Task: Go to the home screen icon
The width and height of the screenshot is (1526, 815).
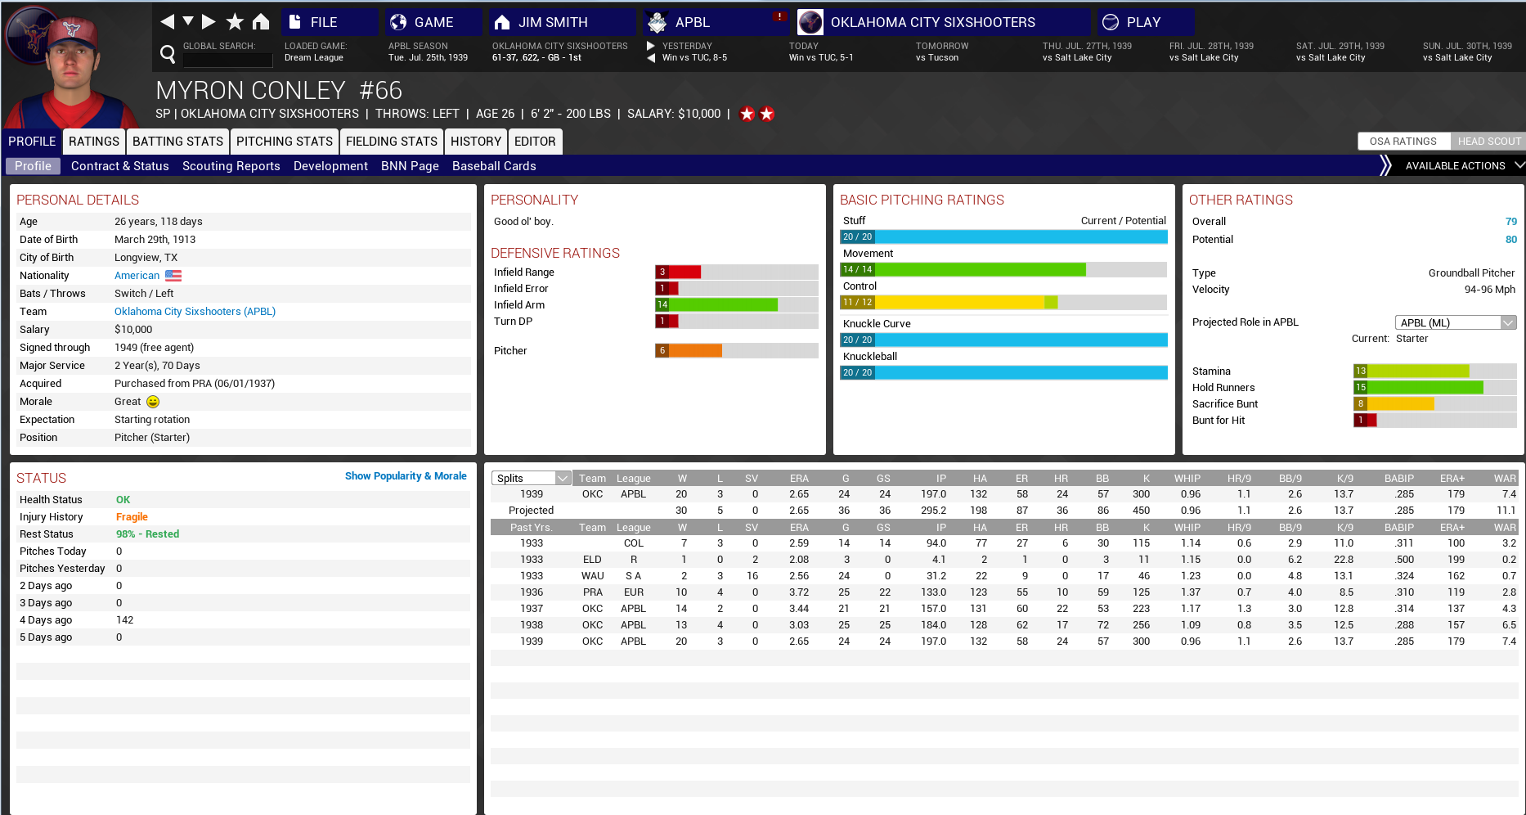Action: point(261,22)
